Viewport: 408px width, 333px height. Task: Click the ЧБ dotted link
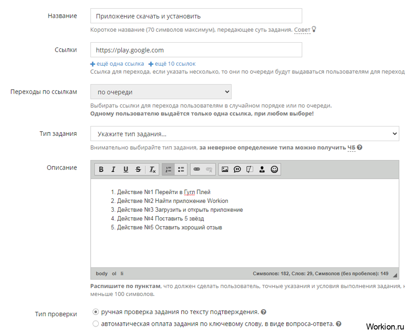pyautogui.click(x=351, y=148)
